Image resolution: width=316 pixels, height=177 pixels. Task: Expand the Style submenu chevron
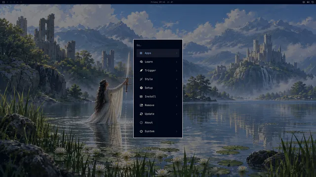[177, 79]
